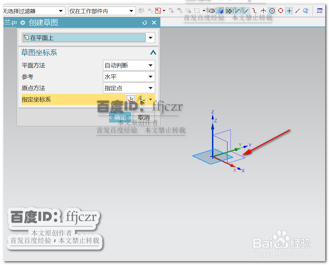Select the red X axis of the datum
This screenshot has height=265, width=329.
tap(224, 162)
